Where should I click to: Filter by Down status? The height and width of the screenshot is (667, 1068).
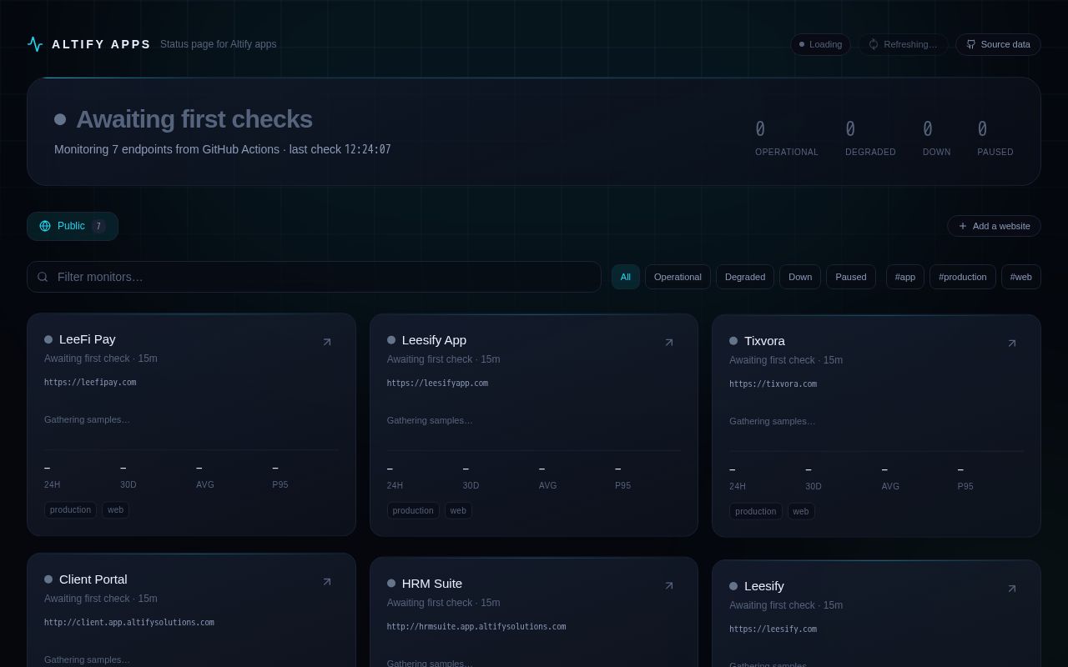click(800, 277)
